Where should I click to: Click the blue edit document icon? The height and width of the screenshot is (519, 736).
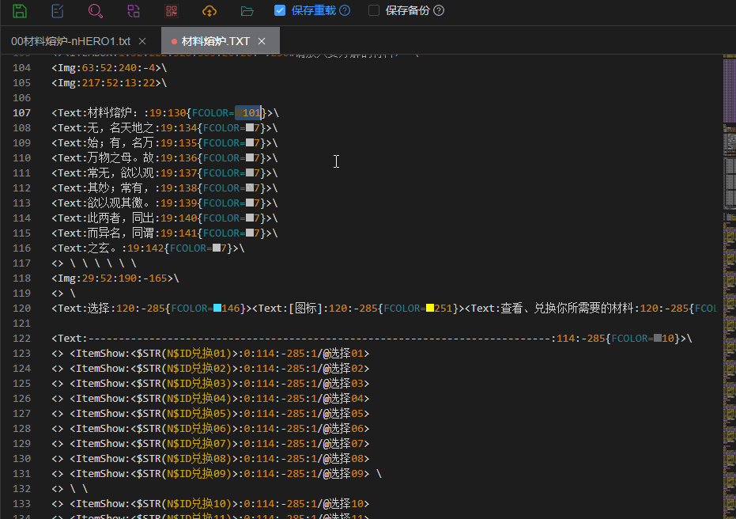click(57, 11)
